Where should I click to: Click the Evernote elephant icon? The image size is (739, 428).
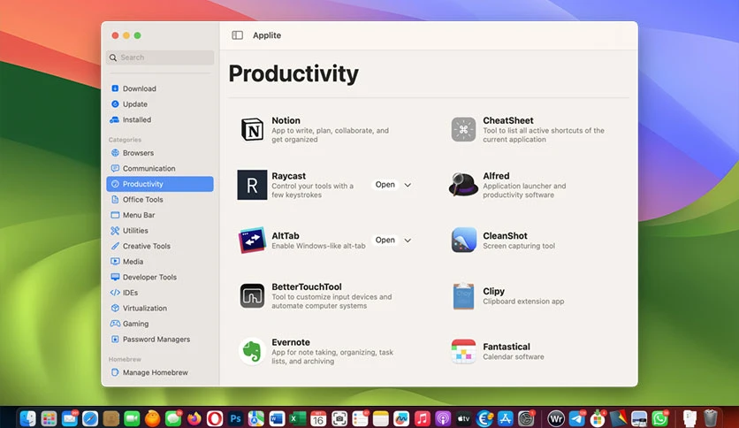tap(252, 351)
